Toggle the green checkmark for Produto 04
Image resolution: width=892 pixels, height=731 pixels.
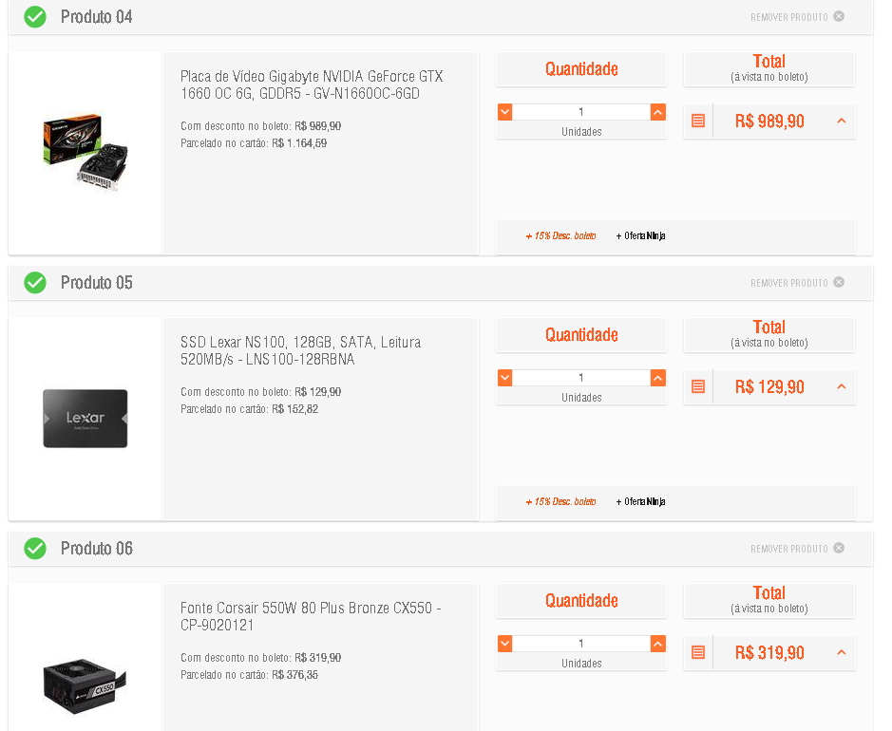(35, 17)
